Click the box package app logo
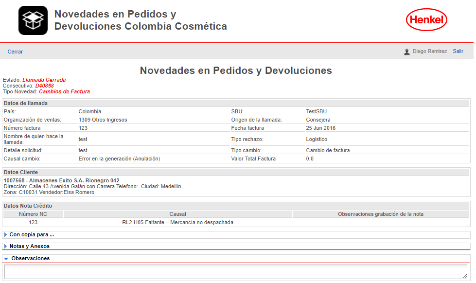 pos(33,20)
